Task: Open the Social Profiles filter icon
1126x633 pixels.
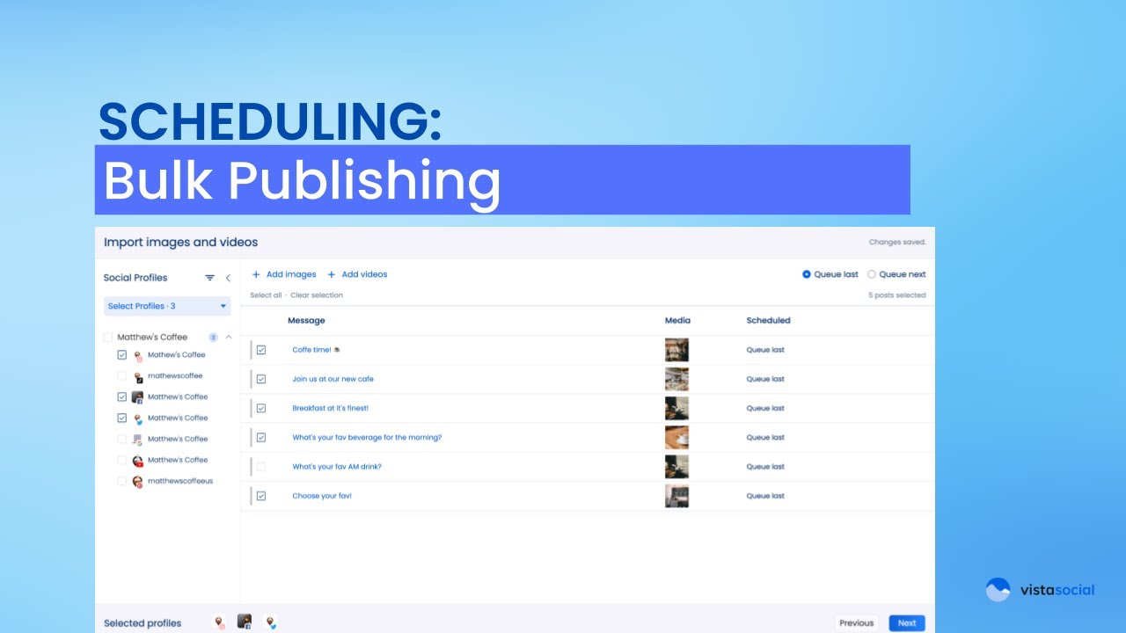Action: 209,277
